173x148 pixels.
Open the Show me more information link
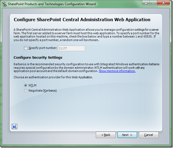point(117,71)
